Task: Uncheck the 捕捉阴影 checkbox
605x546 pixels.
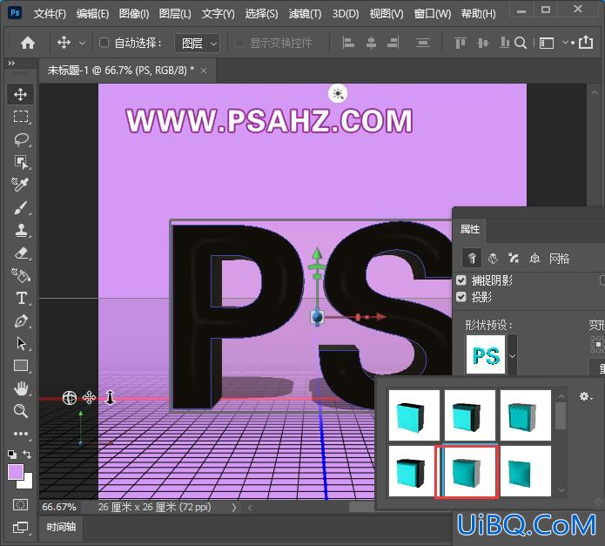Action: pos(461,280)
